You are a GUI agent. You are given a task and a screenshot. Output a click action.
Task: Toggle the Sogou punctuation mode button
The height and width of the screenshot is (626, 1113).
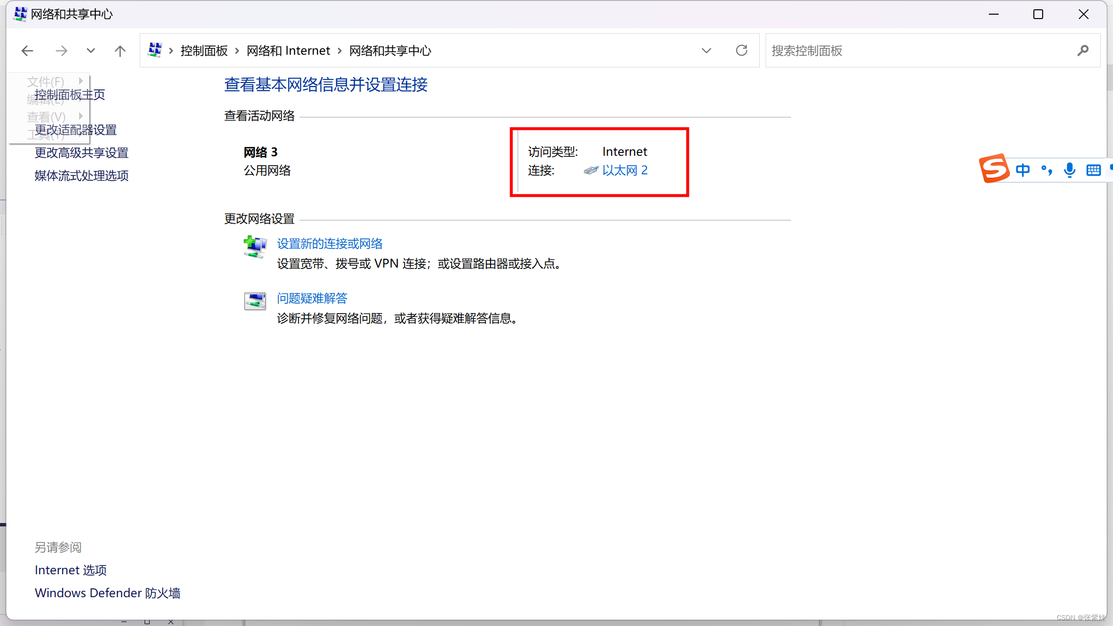tap(1046, 170)
